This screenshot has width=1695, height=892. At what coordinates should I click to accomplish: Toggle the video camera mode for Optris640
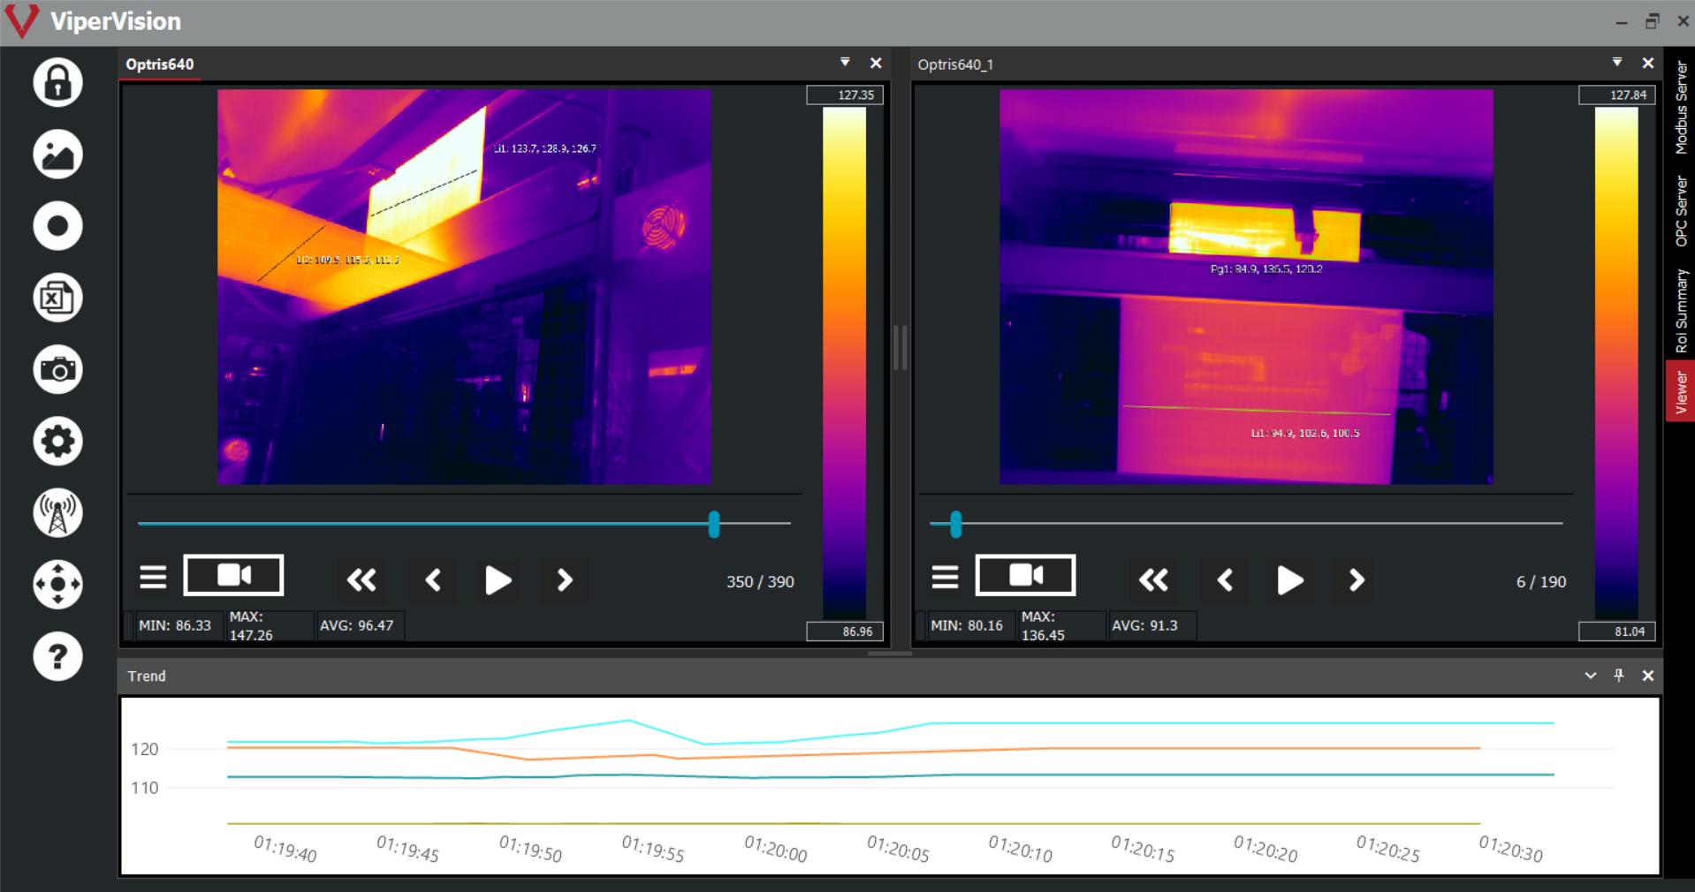click(x=233, y=576)
